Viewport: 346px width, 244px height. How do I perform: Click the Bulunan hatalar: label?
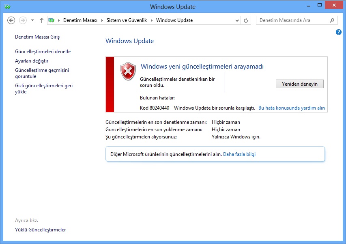click(157, 98)
